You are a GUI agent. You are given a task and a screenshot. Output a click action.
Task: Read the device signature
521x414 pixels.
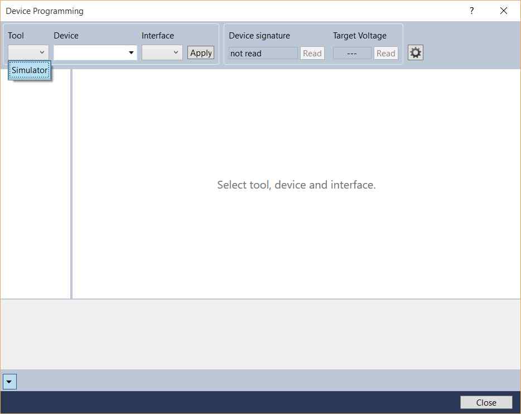click(x=312, y=53)
